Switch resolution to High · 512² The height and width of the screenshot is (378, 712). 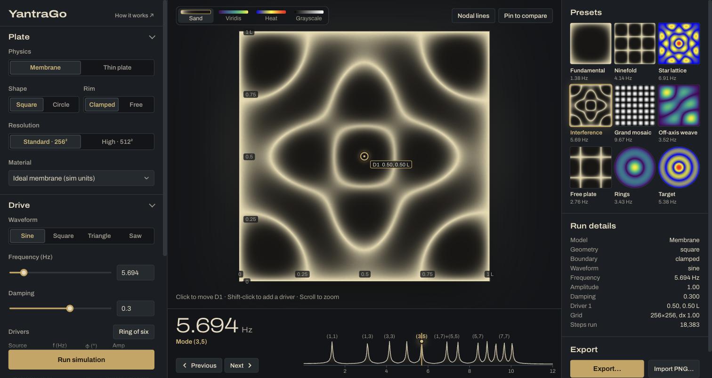click(x=117, y=142)
